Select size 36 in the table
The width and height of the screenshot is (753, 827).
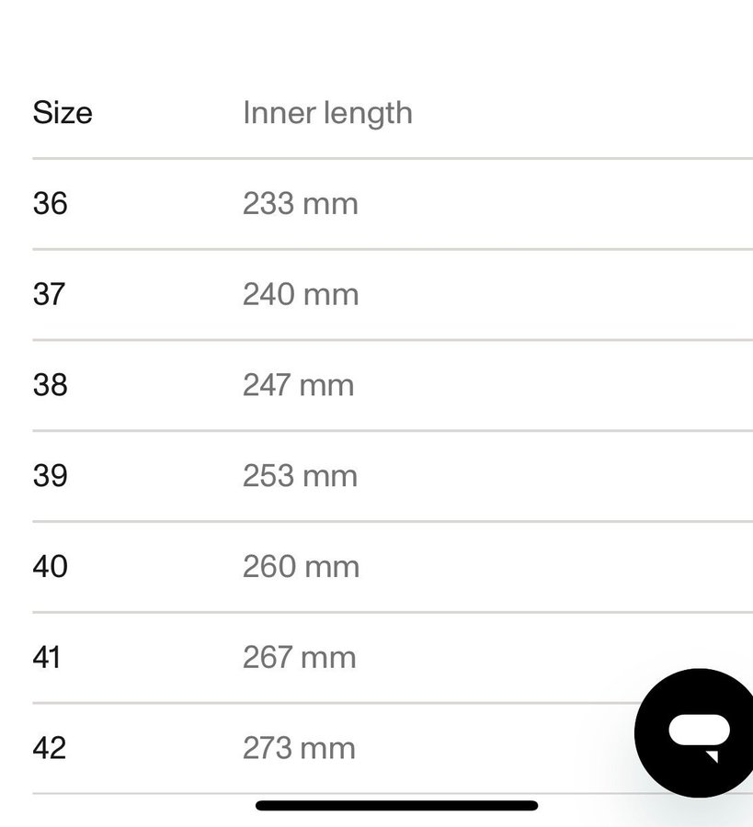click(51, 203)
